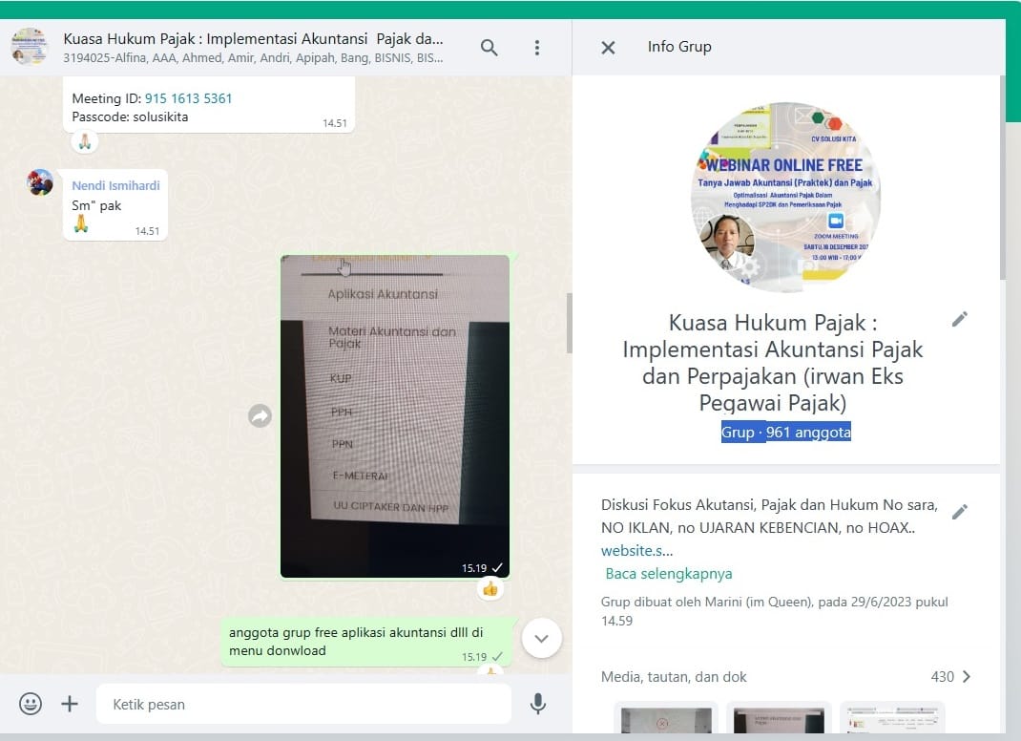This screenshot has width=1021, height=741.
Task: Record a voice message with microphone
Action: coord(538,705)
